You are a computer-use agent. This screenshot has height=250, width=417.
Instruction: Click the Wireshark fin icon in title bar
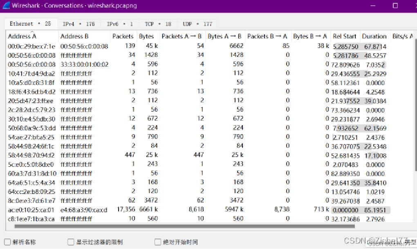tap(6, 5)
